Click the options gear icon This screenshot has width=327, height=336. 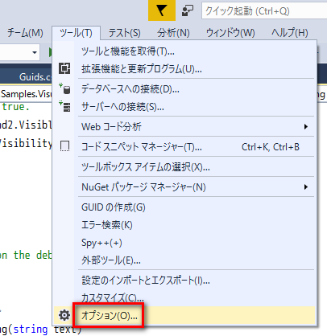click(x=64, y=315)
